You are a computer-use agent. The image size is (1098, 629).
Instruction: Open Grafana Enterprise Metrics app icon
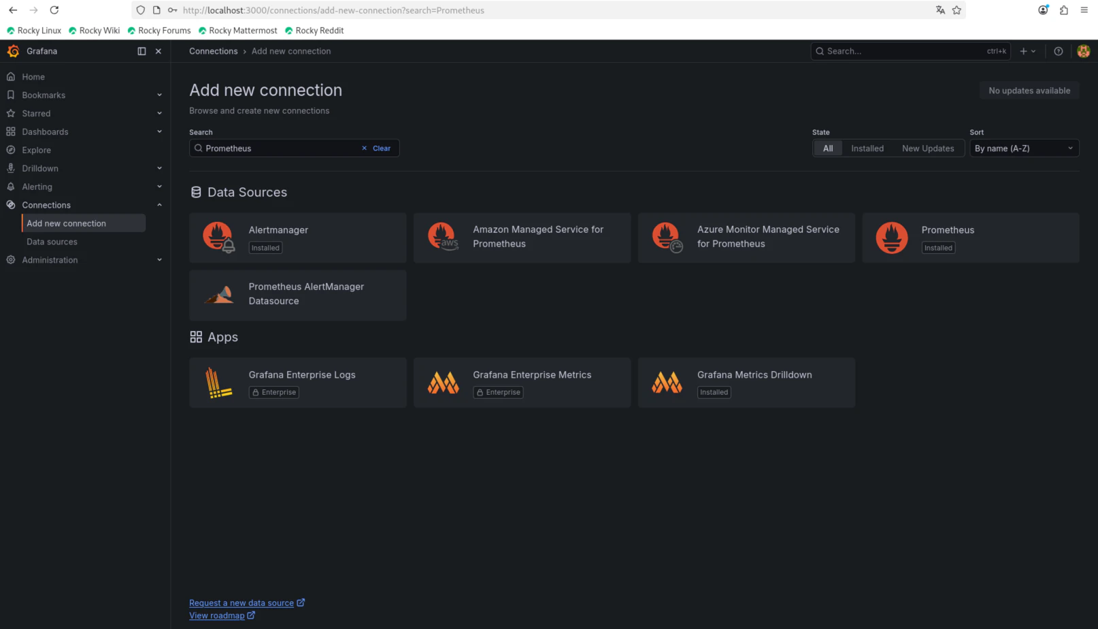coord(443,383)
